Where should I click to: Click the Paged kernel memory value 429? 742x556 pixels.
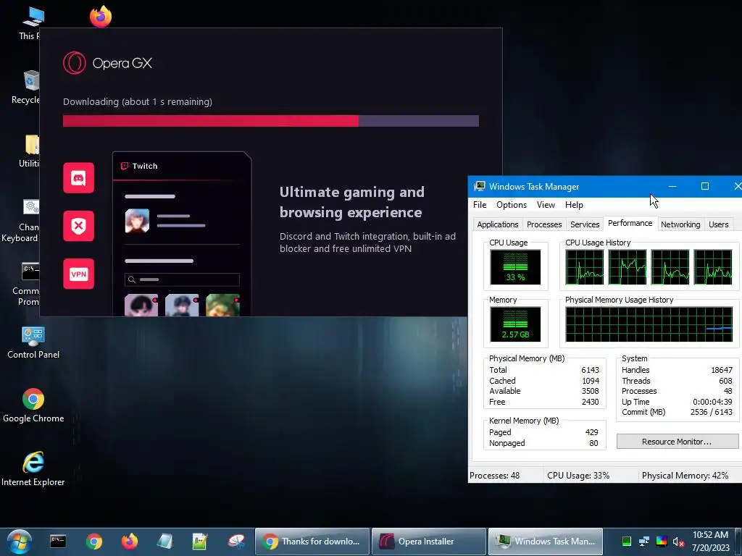pos(591,432)
